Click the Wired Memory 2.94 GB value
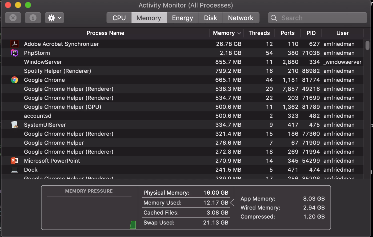373x237 pixels. click(x=314, y=208)
